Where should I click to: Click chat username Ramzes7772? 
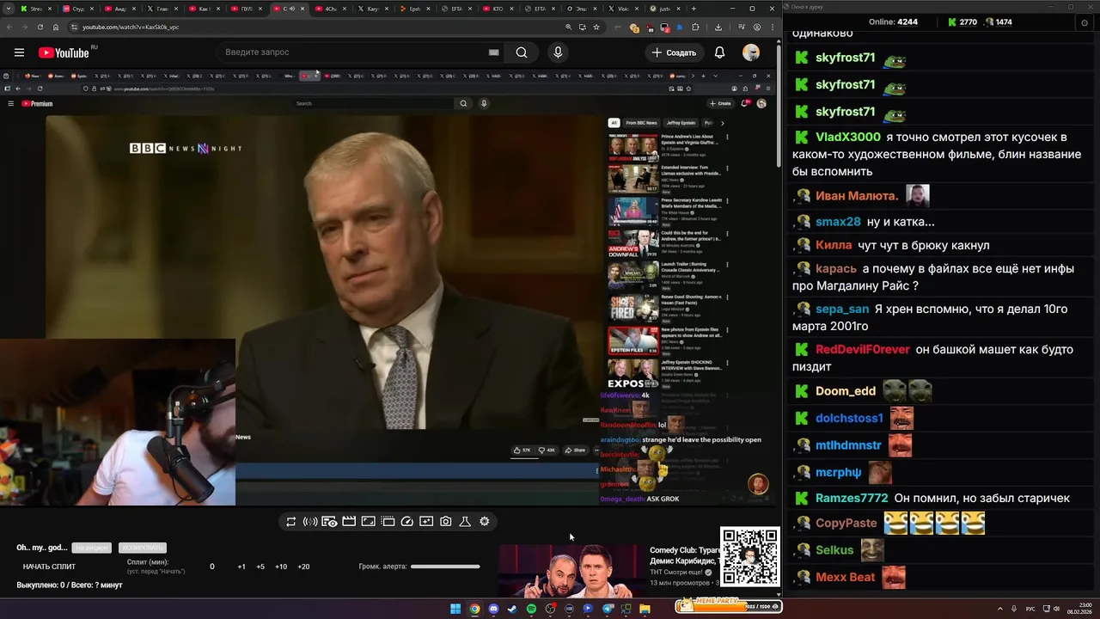[852, 498]
